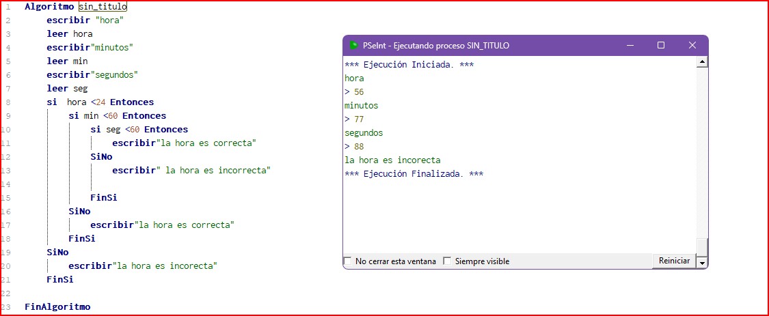769x316 pixels.
Task: Click the FinAlgoritmo keyword
Action: [57, 307]
